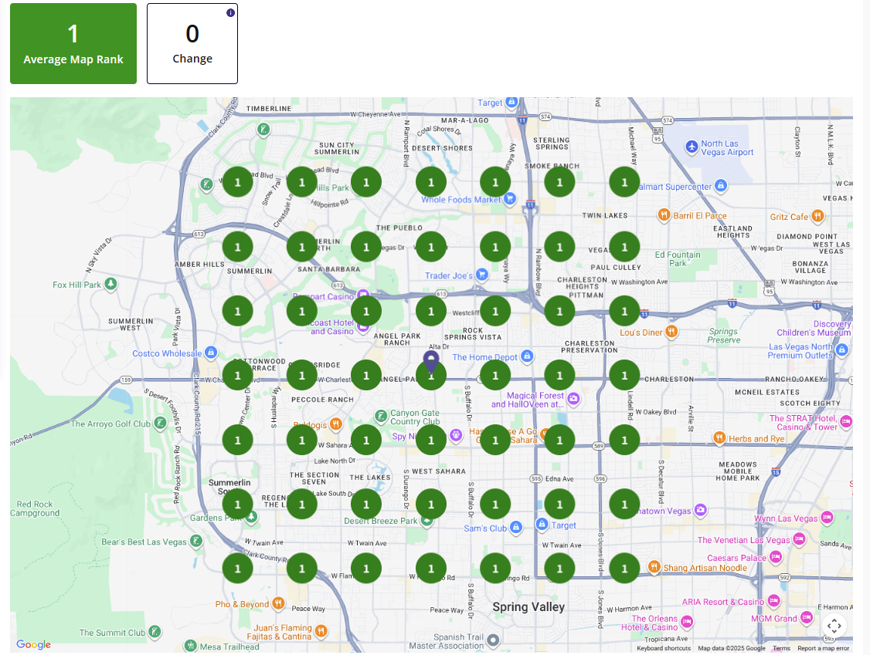Click Report a map error link
The width and height of the screenshot is (870, 655).
(x=823, y=649)
